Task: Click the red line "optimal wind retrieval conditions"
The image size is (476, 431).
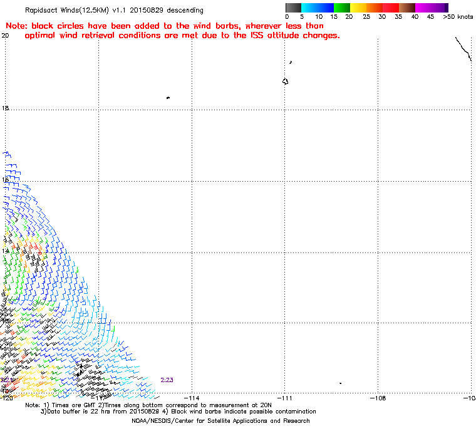Action: [x=182, y=36]
